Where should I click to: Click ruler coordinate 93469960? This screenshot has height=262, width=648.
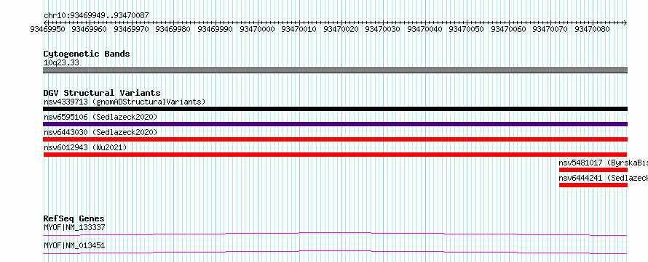click(90, 29)
